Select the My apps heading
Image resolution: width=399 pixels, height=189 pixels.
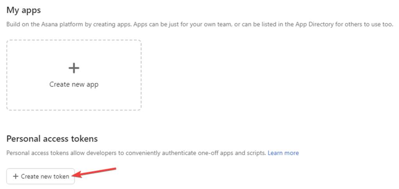[24, 10]
